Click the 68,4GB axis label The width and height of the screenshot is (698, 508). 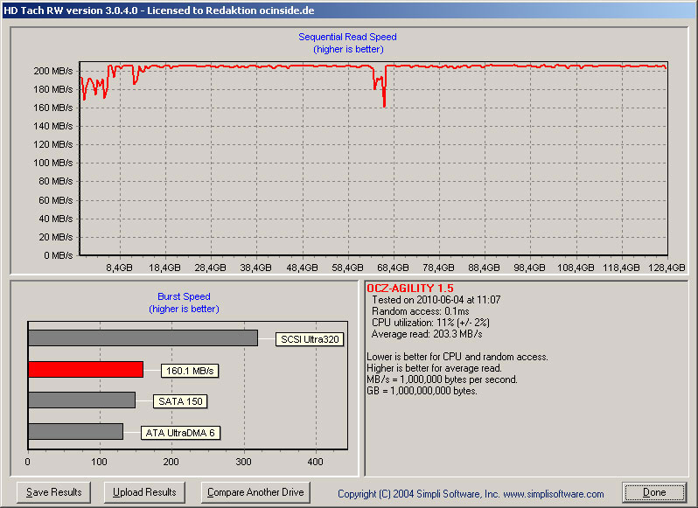(x=393, y=268)
